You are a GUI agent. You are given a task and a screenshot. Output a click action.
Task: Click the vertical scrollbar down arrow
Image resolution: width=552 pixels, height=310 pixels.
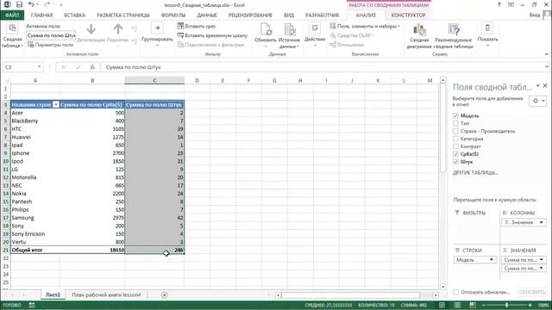pyautogui.click(x=442, y=287)
